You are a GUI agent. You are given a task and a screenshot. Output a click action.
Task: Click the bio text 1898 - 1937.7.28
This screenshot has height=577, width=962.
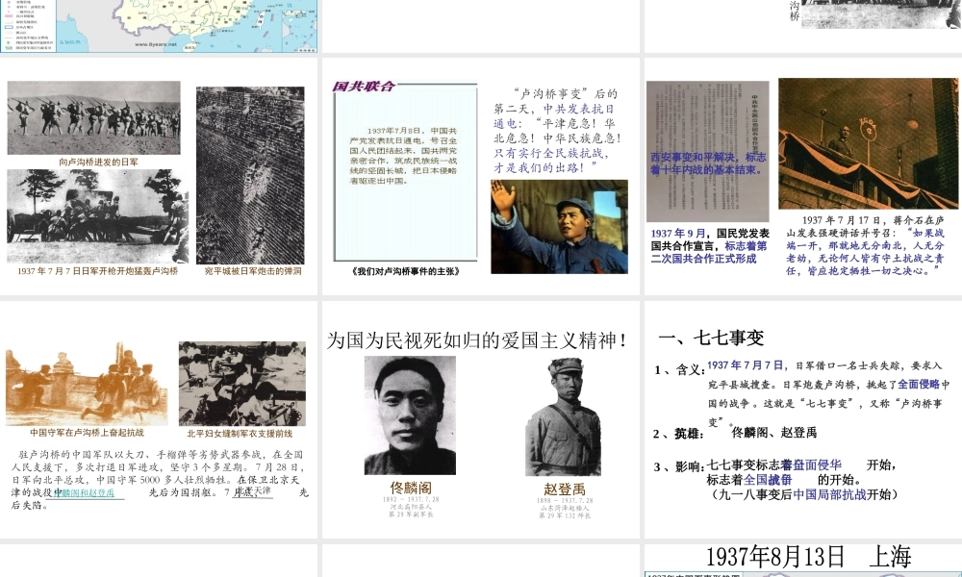click(x=565, y=501)
